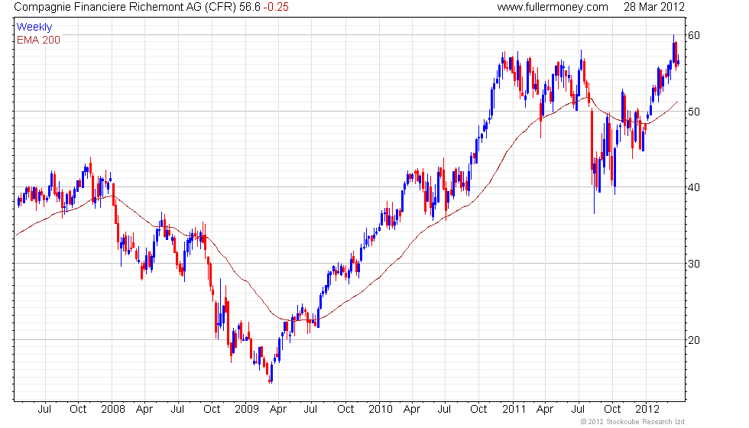Click the 'Apr' label following 2008
This screenshot has height=428, width=749.
click(x=144, y=410)
